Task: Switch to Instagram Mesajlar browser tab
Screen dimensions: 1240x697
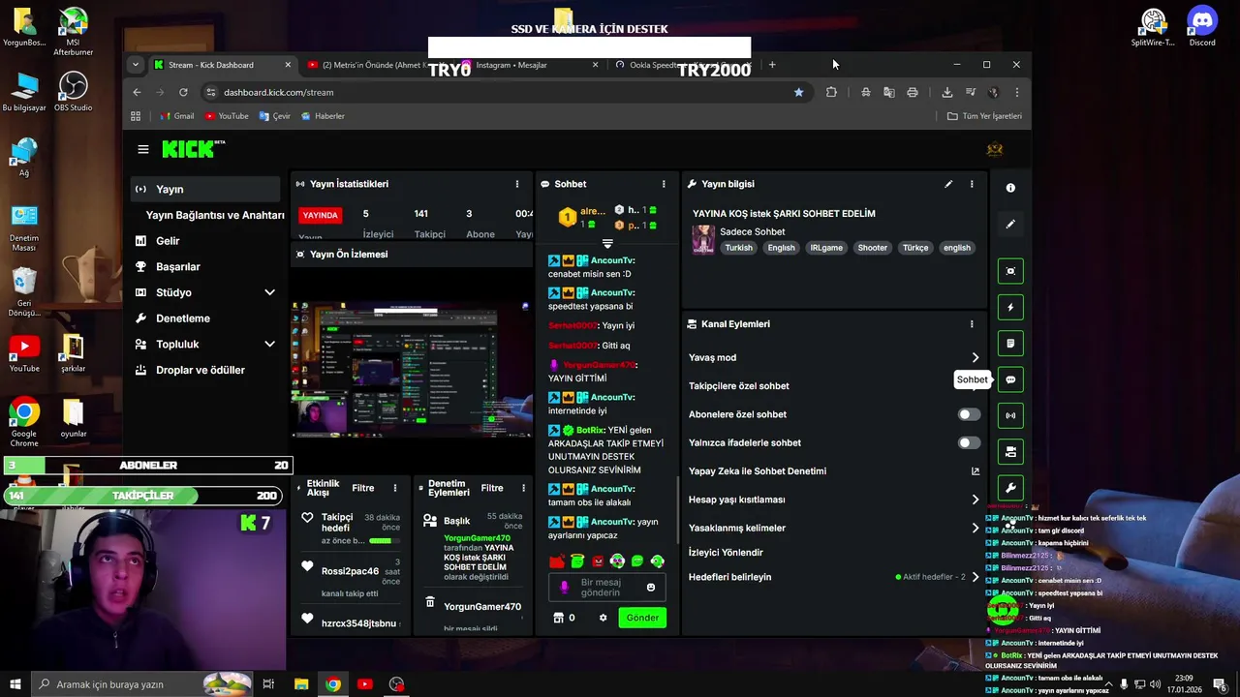Action: [x=529, y=65]
